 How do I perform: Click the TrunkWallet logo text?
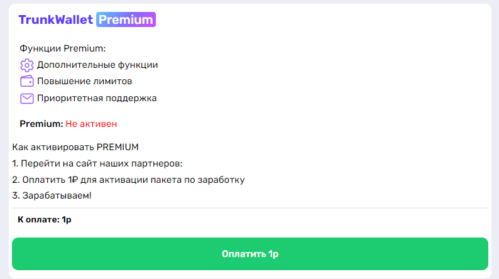point(56,20)
